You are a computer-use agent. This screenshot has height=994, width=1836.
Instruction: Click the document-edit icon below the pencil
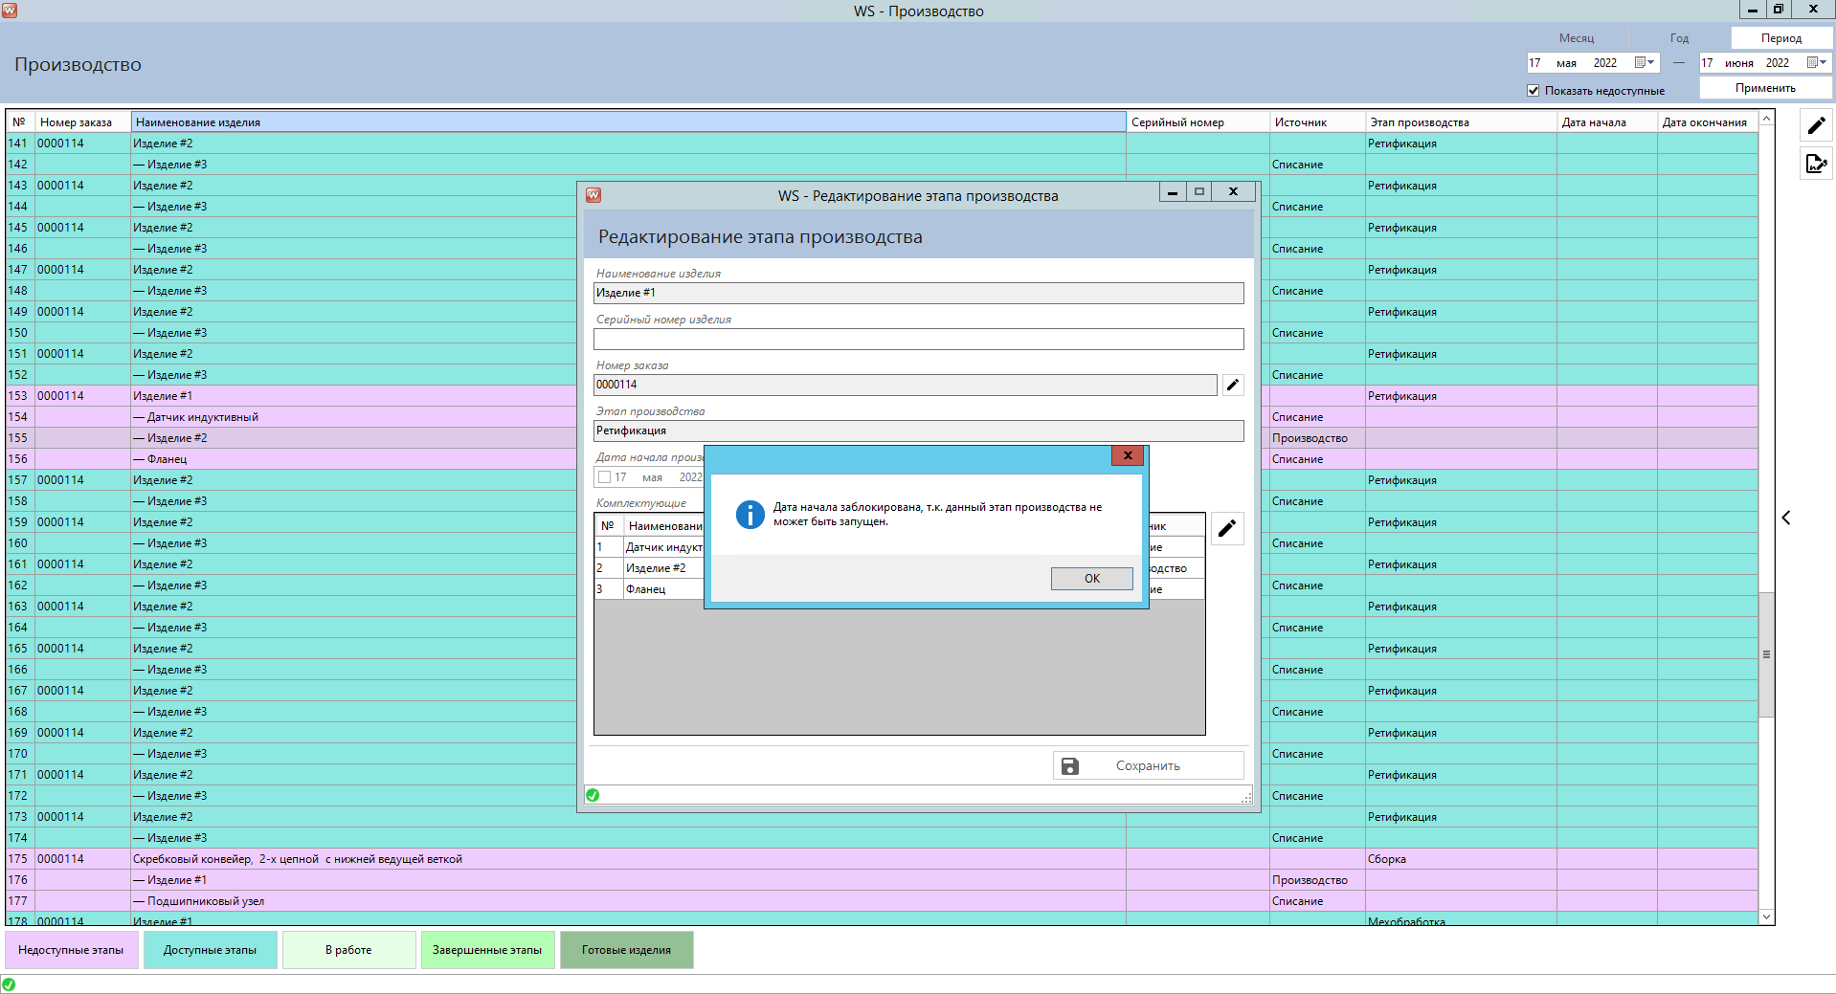pyautogui.click(x=1815, y=164)
